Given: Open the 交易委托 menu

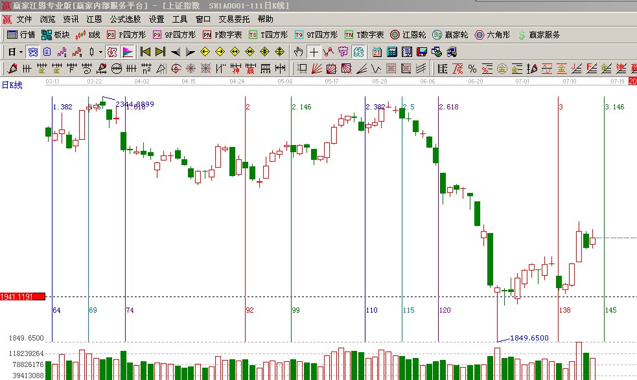Looking at the screenshot, I should [233, 19].
